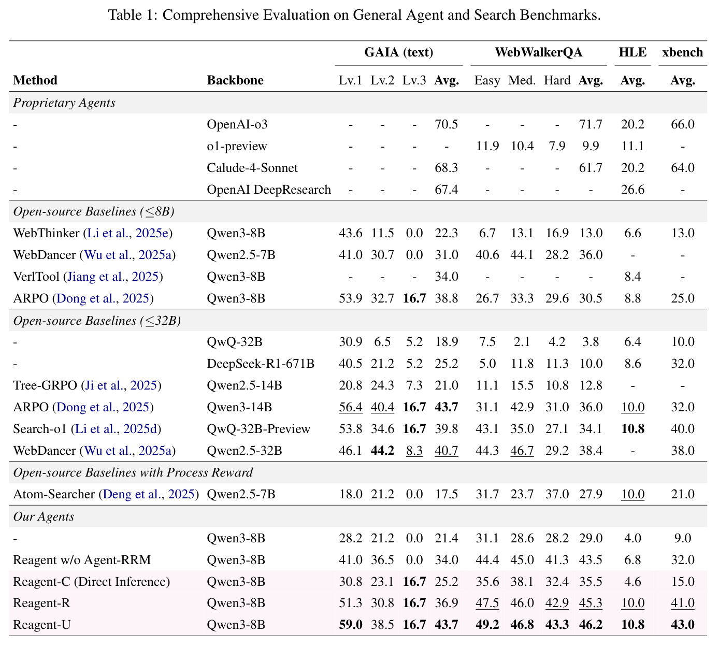This screenshot has height=647, width=719.
Task: Click the Reagent-U row label
Action: tap(41, 625)
